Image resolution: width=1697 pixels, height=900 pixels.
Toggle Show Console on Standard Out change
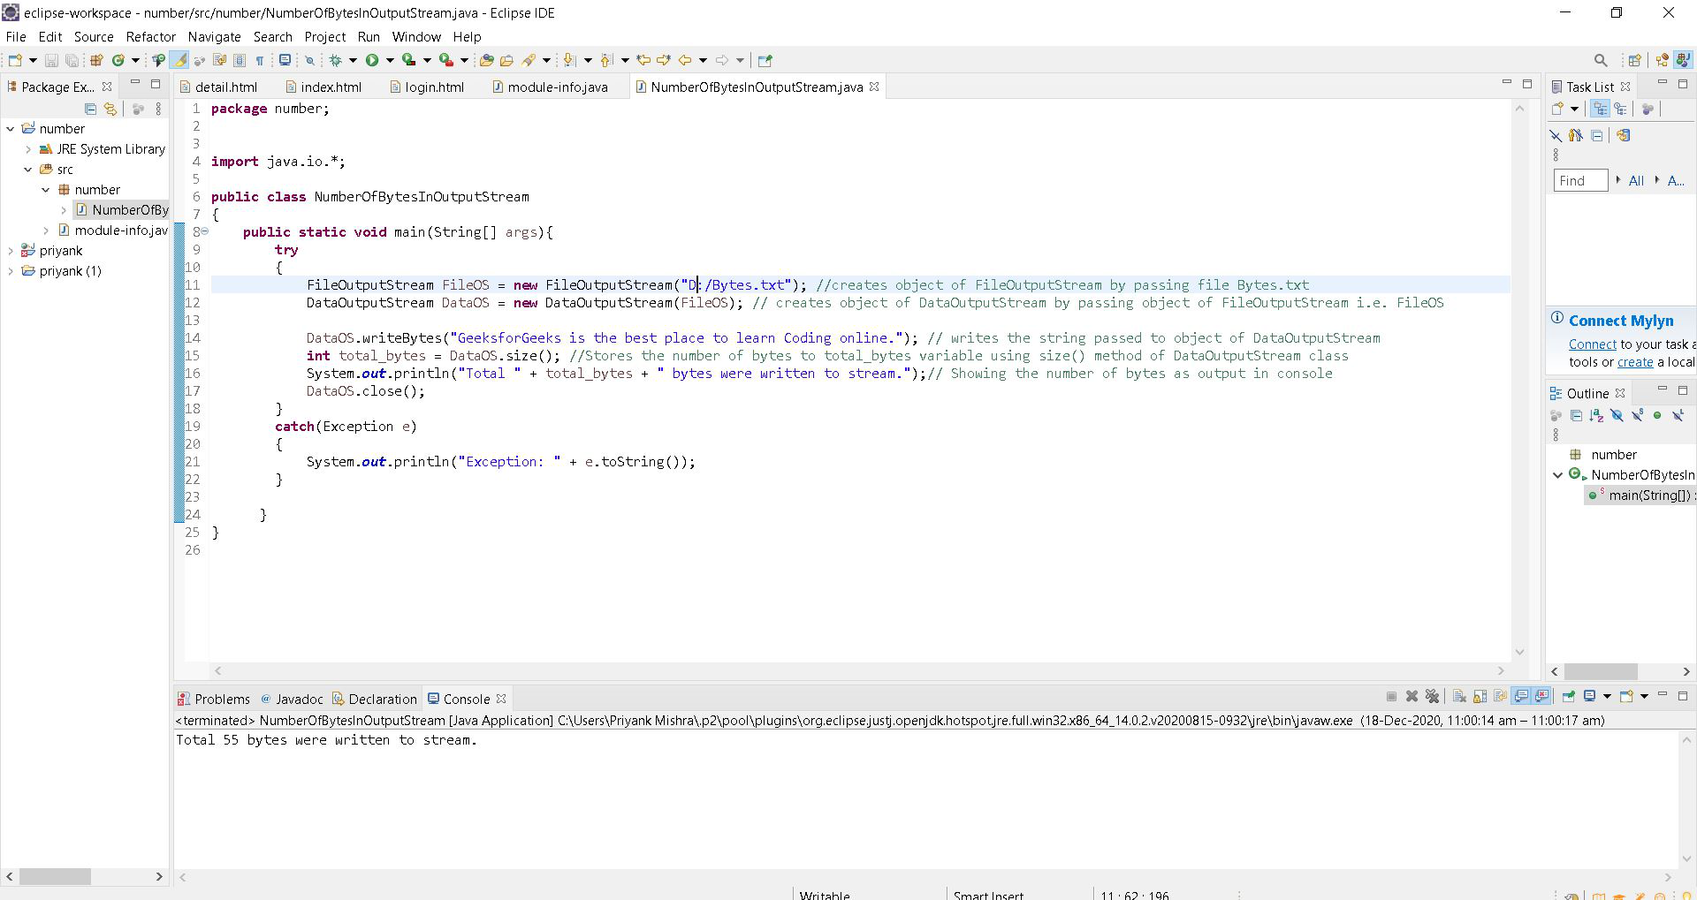click(x=1521, y=696)
